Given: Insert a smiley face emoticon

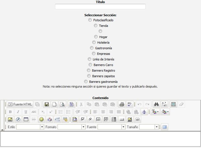Looking at the screenshot, I should pyautogui.click(x=41, y=119).
